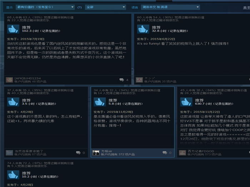
Task: Click thumbs-up icon on the 32.8 小时 review
Action: pos(143,29)
